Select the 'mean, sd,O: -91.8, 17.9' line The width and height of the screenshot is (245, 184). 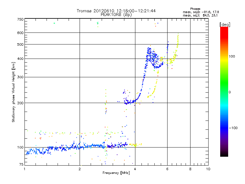tap(201, 12)
